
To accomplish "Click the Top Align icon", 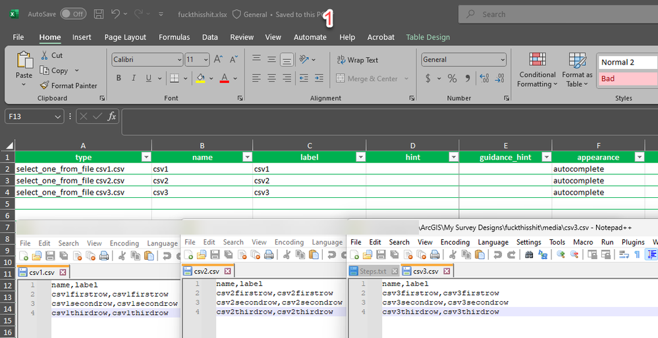I will tap(256, 59).
